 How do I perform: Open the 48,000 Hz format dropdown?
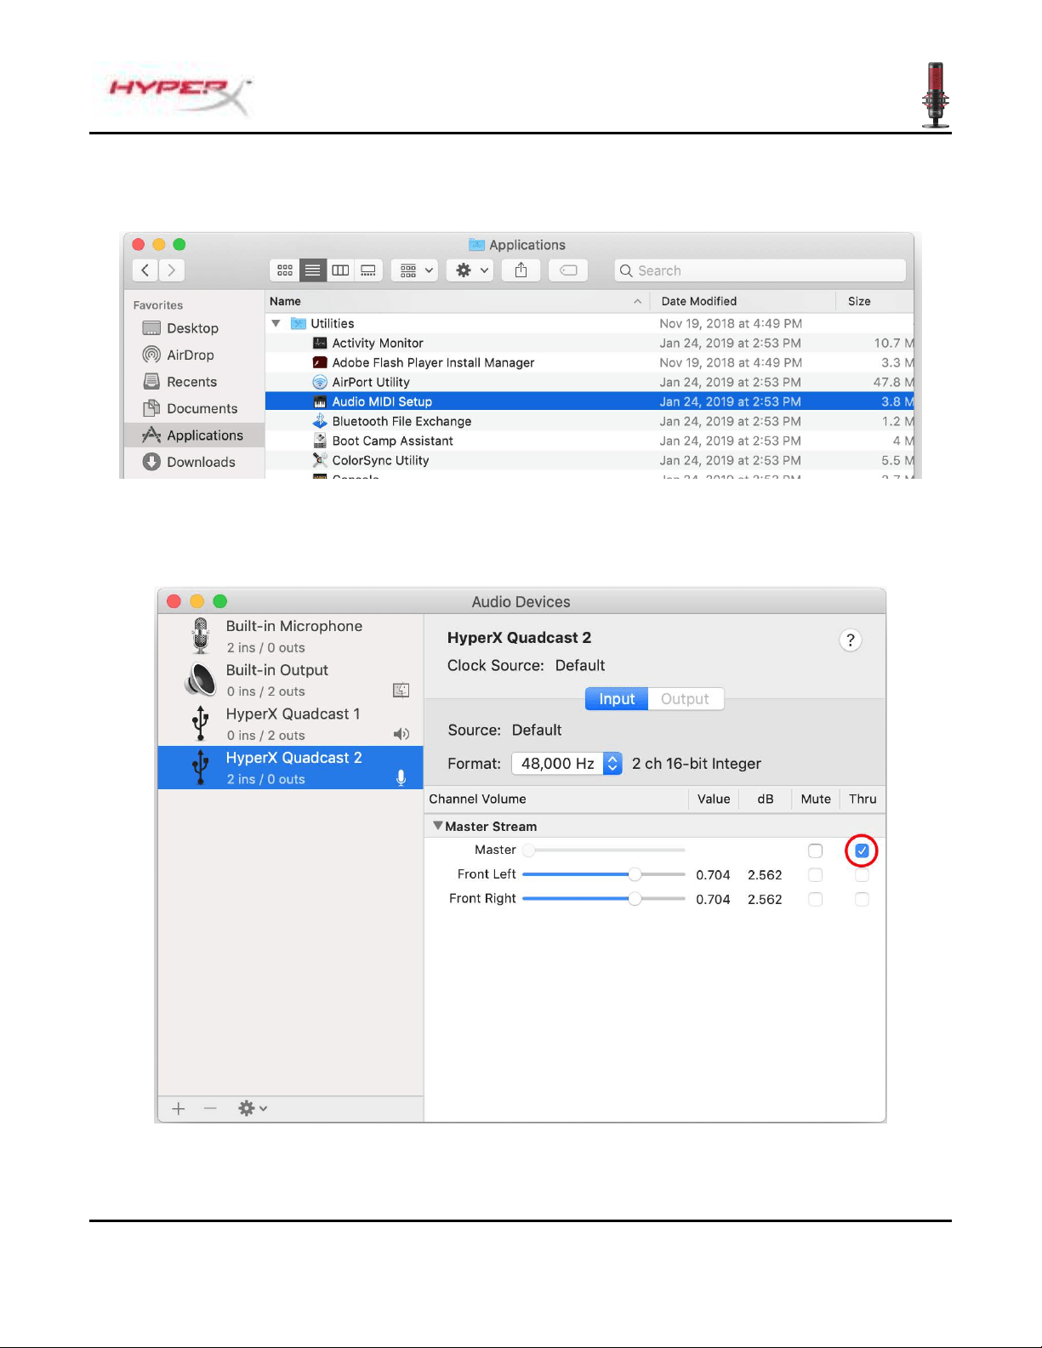coord(567,764)
